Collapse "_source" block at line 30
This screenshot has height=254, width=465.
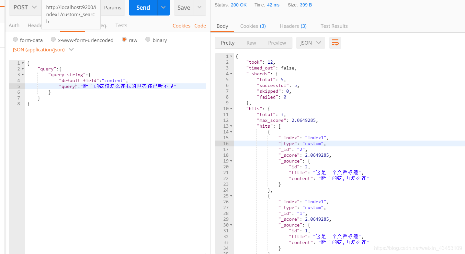point(231,225)
